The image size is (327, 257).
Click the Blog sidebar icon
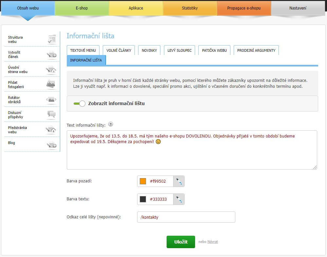51,145
